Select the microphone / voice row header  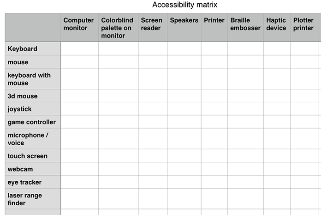coord(33,139)
